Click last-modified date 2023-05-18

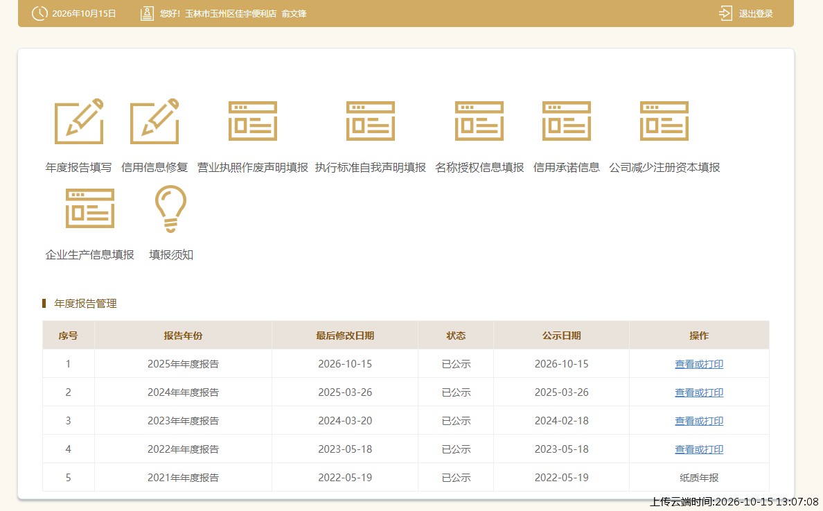point(345,449)
